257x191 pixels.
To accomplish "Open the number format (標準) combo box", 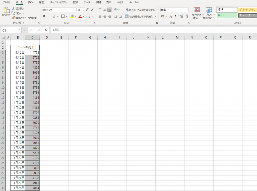I will pos(174,10).
